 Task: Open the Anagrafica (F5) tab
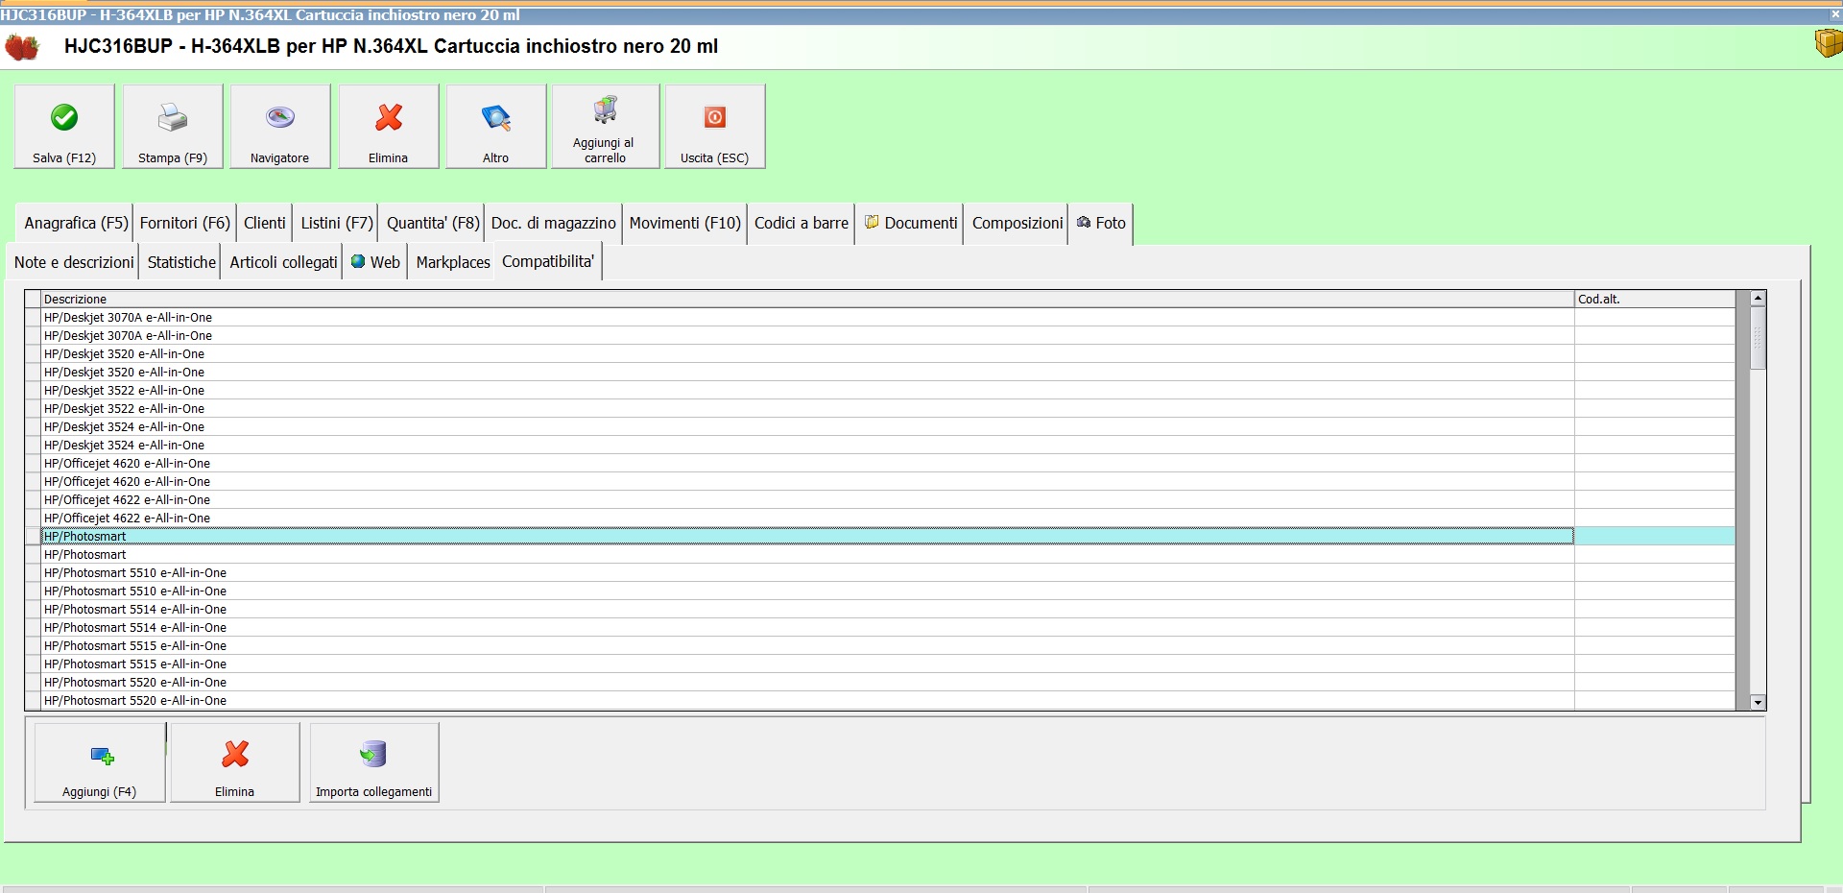click(x=76, y=223)
